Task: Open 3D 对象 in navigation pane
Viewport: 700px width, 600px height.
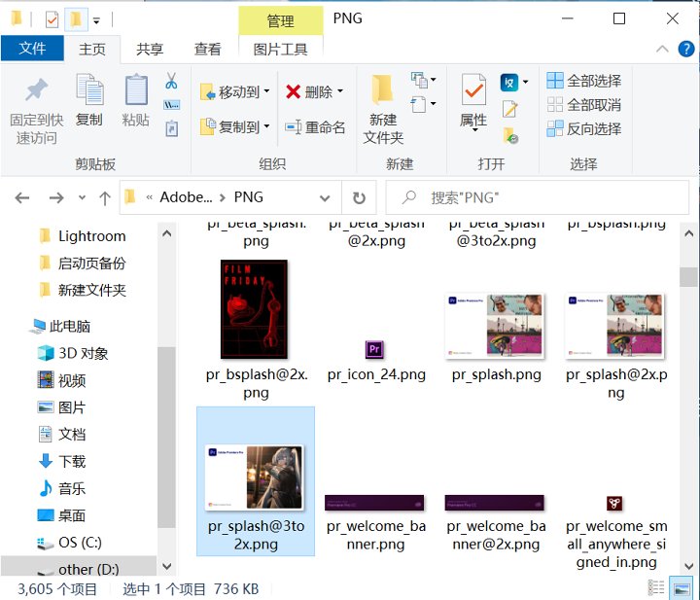Action: pyautogui.click(x=73, y=354)
